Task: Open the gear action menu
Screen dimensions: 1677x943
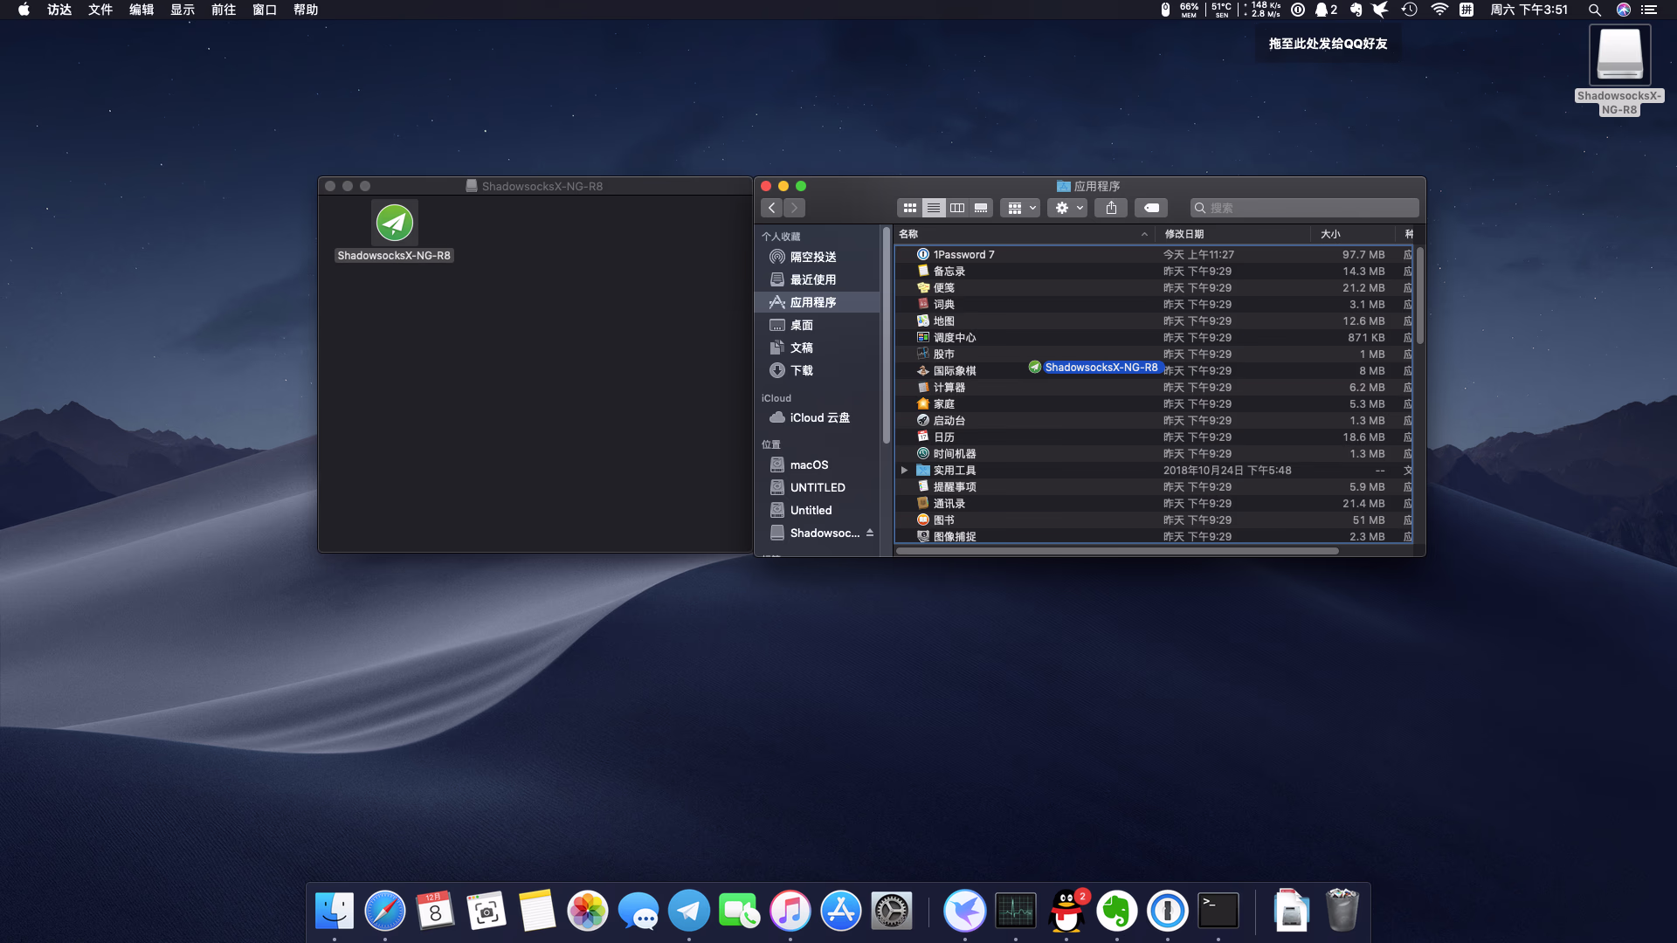Action: click(x=1068, y=208)
